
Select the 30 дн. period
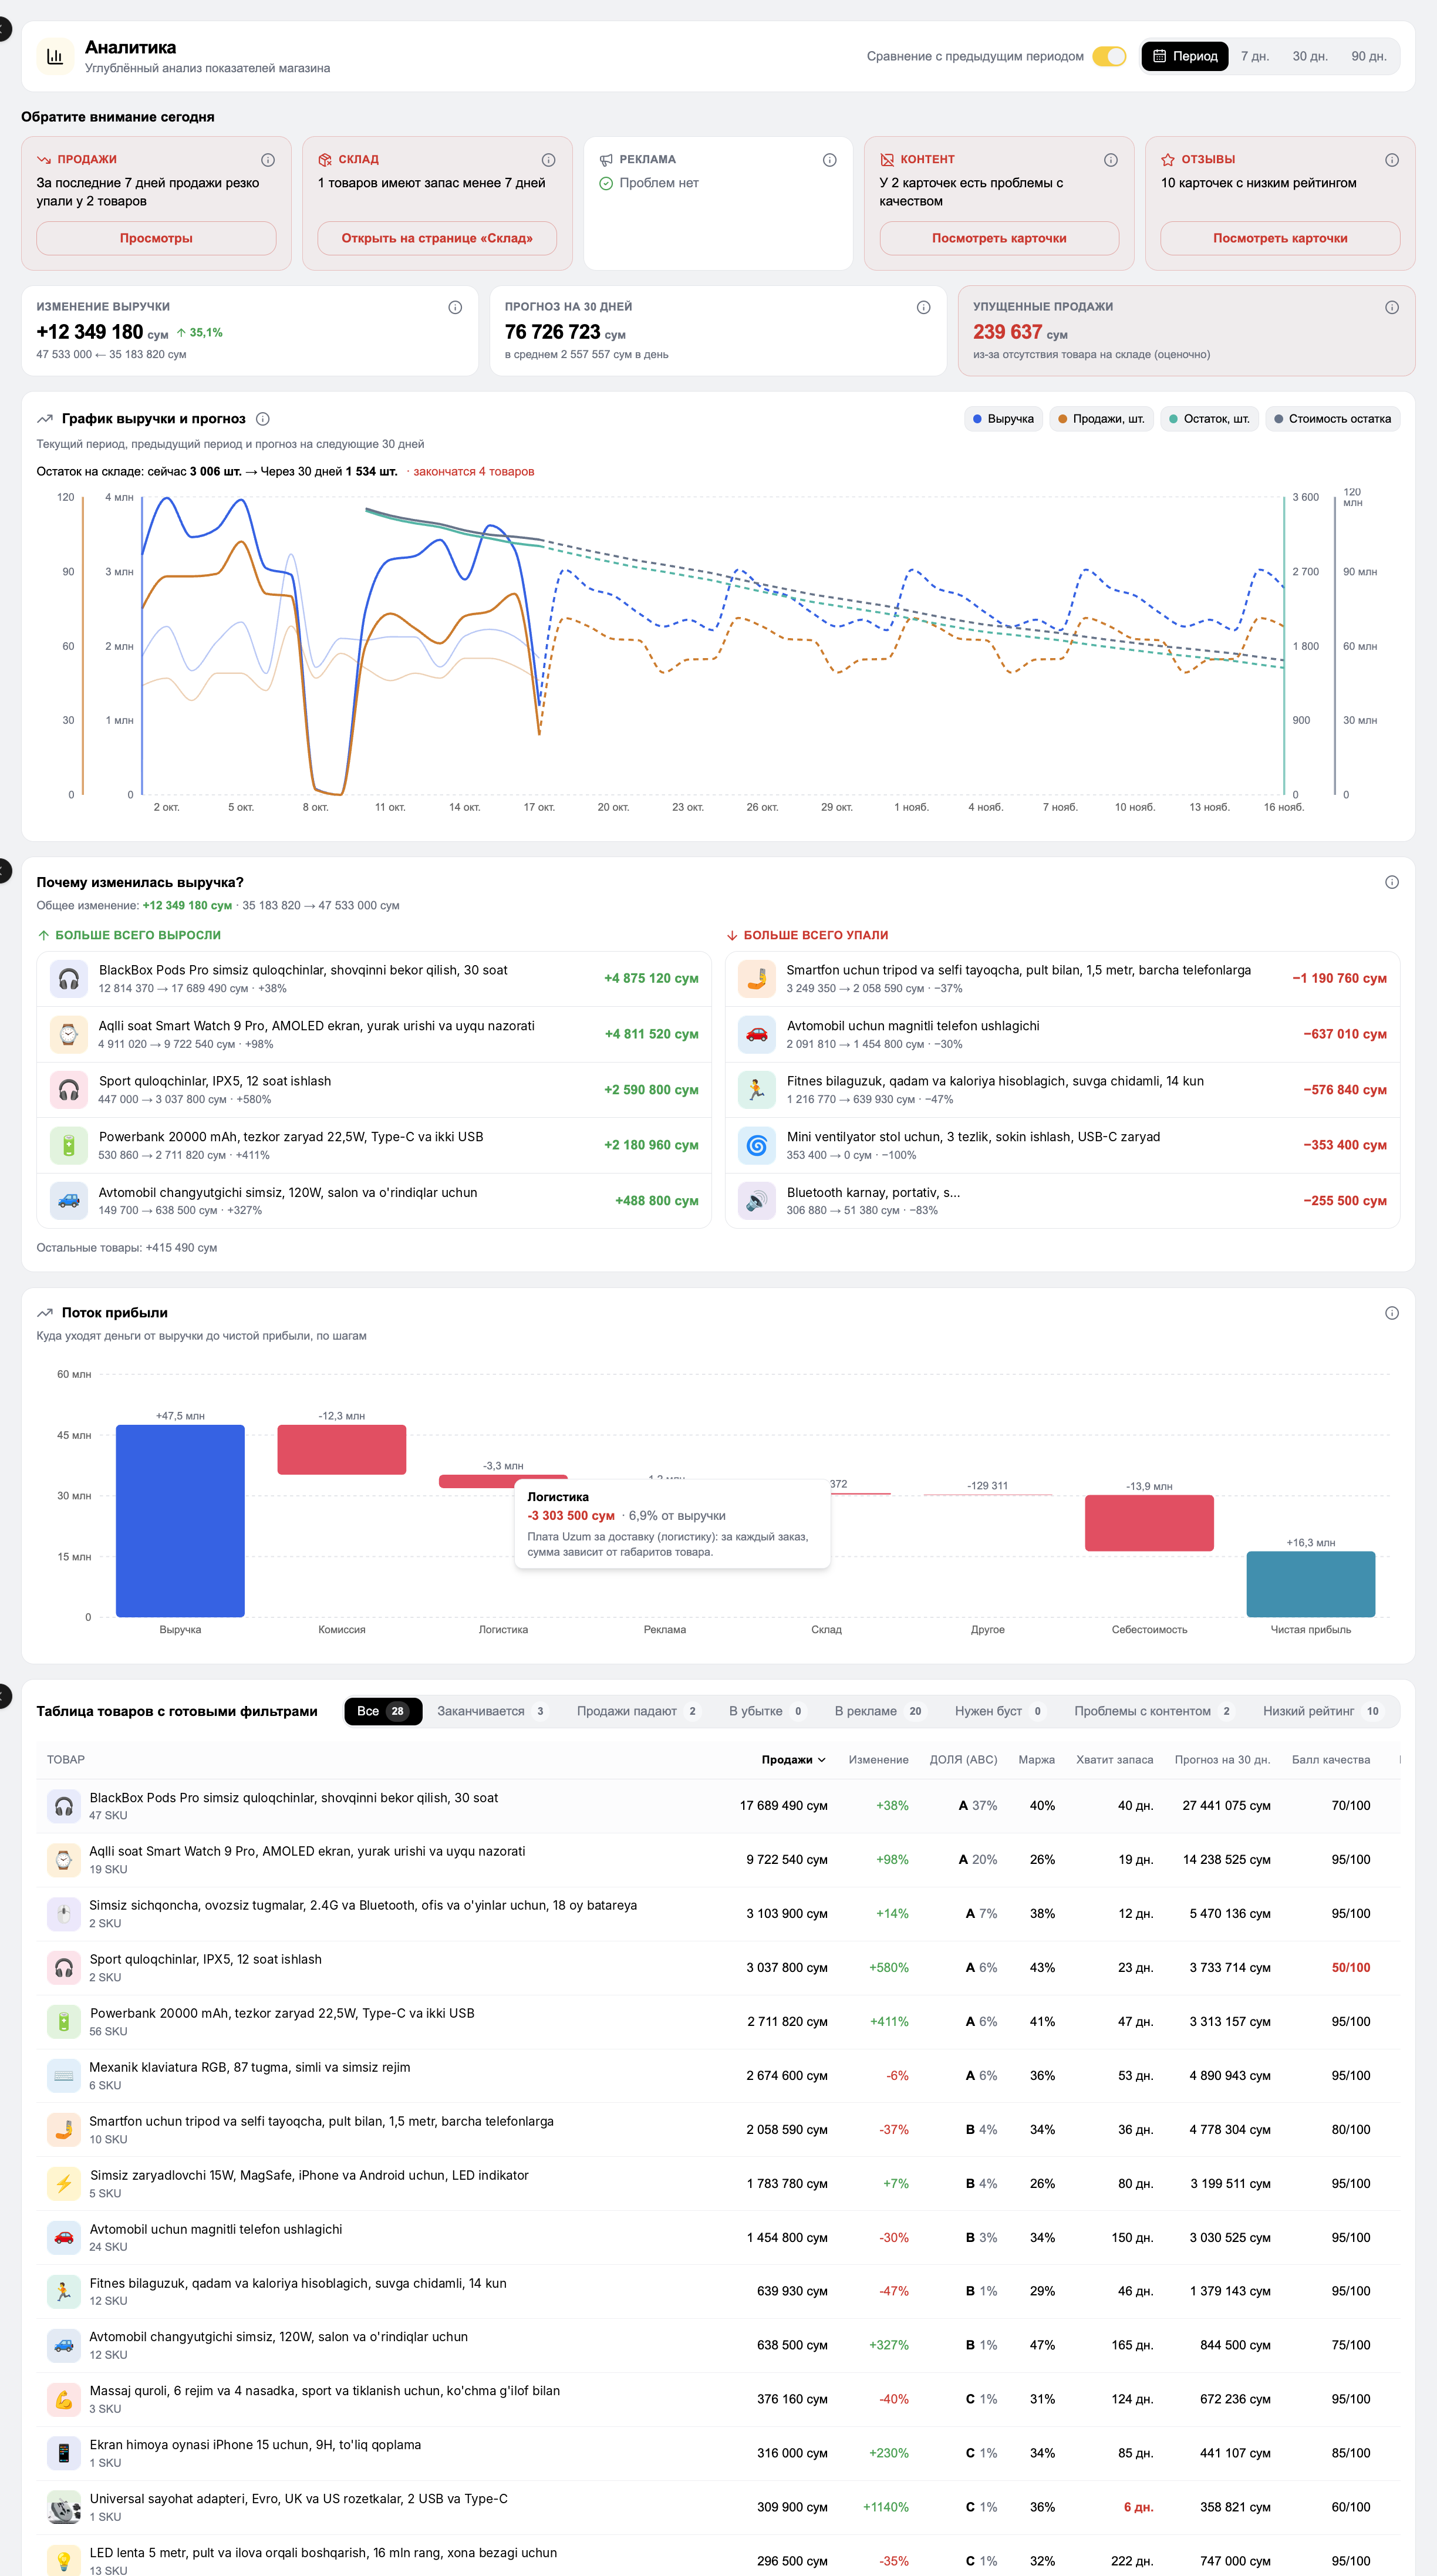pyautogui.click(x=1309, y=56)
